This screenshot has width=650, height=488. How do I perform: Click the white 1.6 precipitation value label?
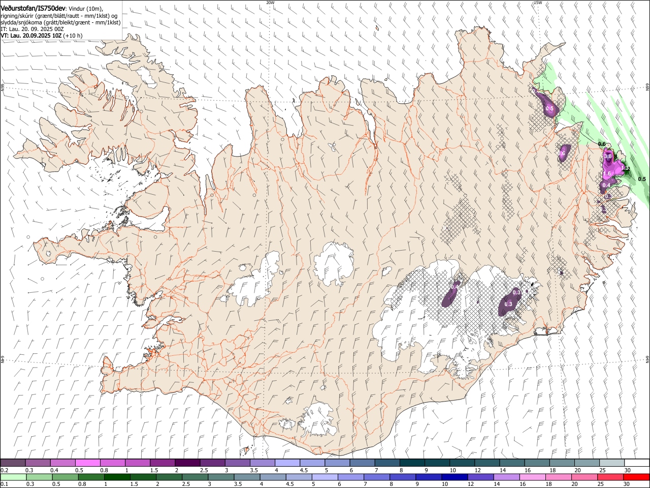[607, 174]
